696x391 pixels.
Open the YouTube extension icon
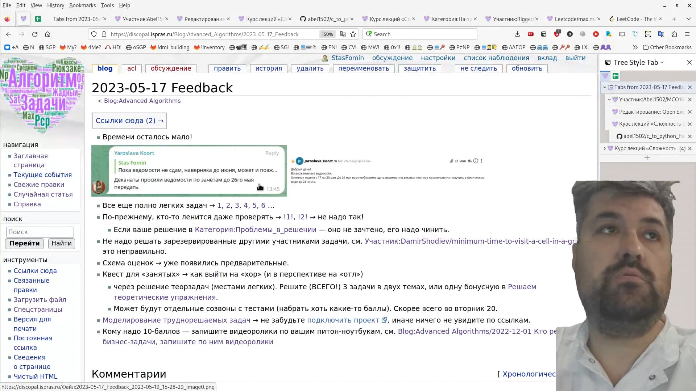click(x=531, y=34)
